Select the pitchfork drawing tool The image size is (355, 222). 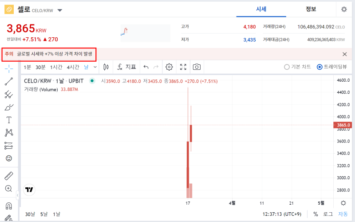[9, 94]
